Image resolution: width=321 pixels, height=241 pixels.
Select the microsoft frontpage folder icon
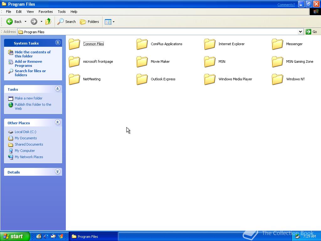pyautogui.click(x=74, y=62)
